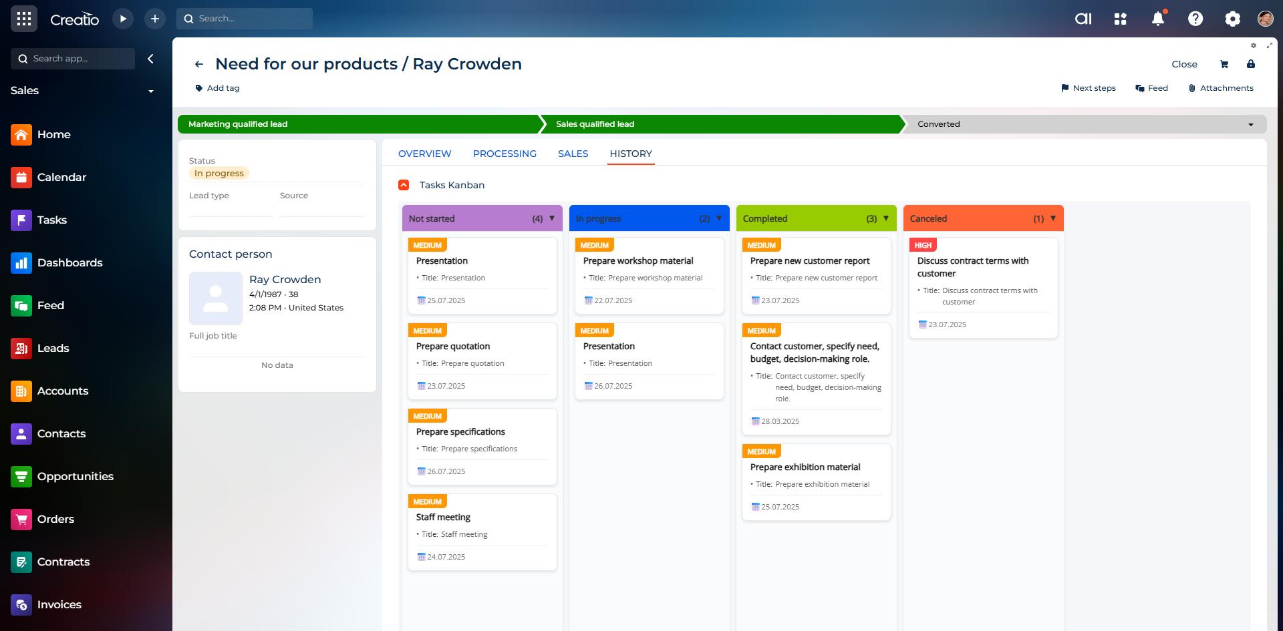Screen dimensions: 1283x631
Task: Open Prepare new customer report card
Action: click(x=817, y=276)
